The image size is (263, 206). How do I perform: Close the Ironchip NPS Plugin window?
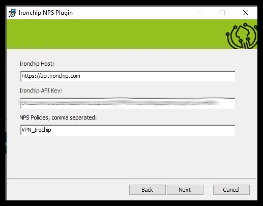246,13
